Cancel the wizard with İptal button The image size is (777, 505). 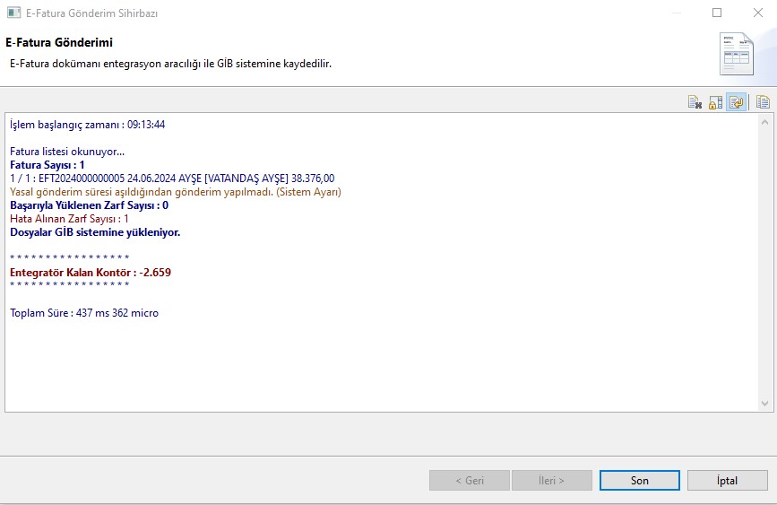(x=728, y=481)
